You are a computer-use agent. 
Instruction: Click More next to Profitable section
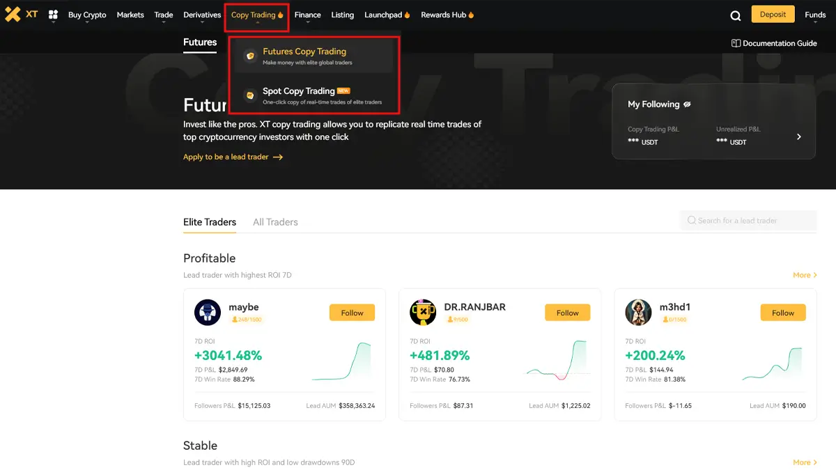805,275
